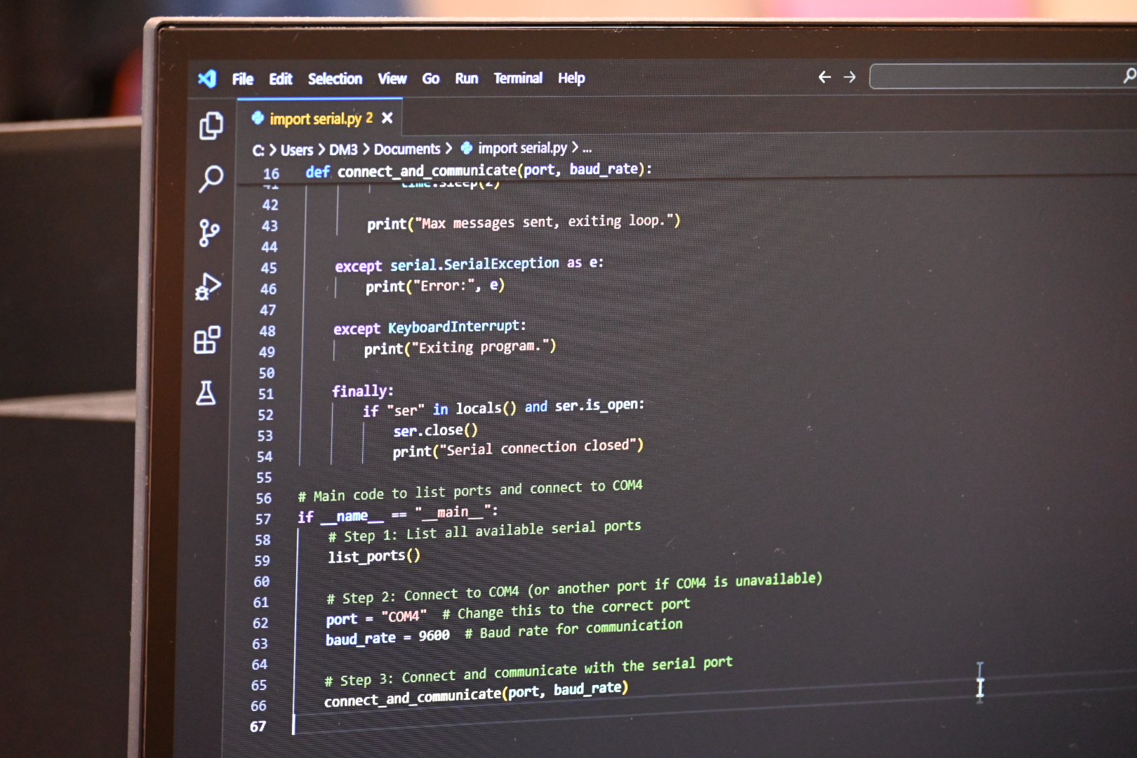This screenshot has height=758, width=1137.
Task: Expand the Users breadcrumb segment
Action: click(x=296, y=150)
